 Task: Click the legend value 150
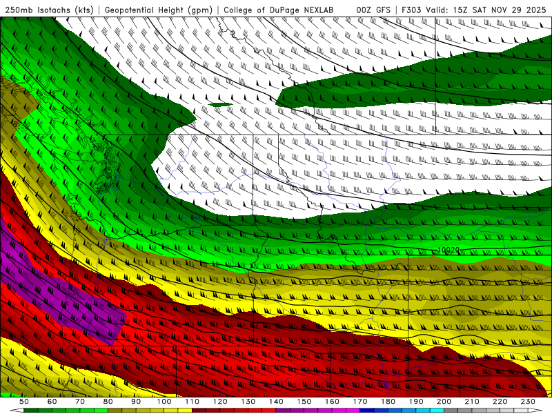[x=304, y=402]
